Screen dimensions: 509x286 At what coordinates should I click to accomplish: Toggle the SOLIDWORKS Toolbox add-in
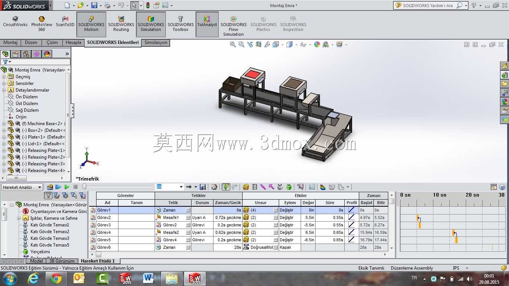point(181,24)
